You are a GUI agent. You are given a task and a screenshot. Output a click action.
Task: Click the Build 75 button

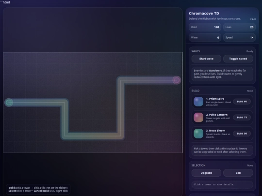pos(242,117)
